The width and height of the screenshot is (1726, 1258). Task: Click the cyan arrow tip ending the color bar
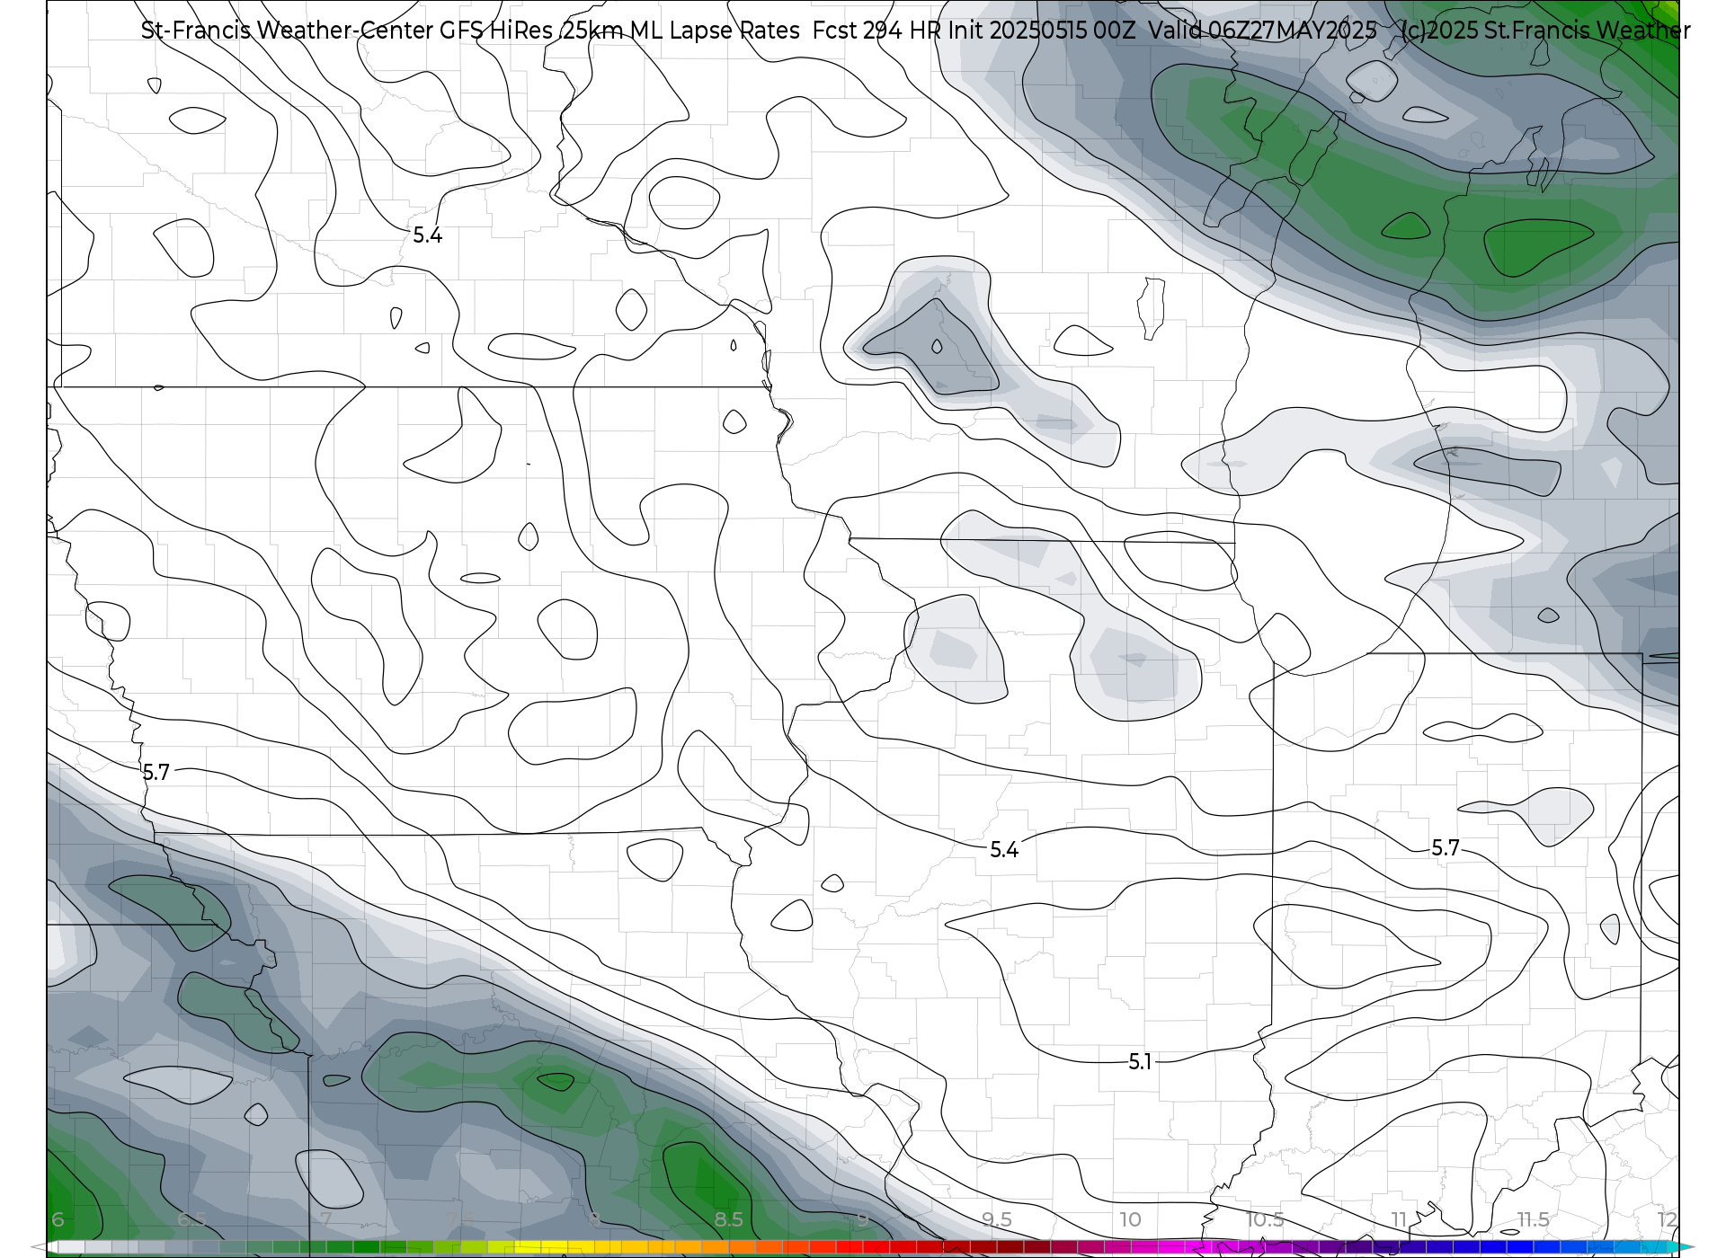click(1682, 1247)
